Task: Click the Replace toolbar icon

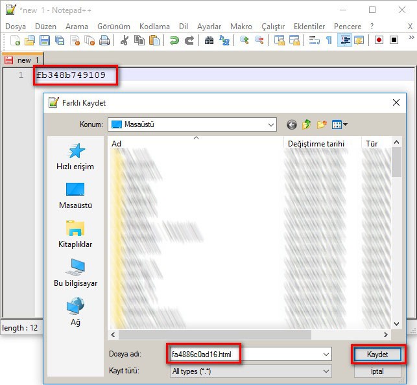Action: pyautogui.click(x=224, y=40)
